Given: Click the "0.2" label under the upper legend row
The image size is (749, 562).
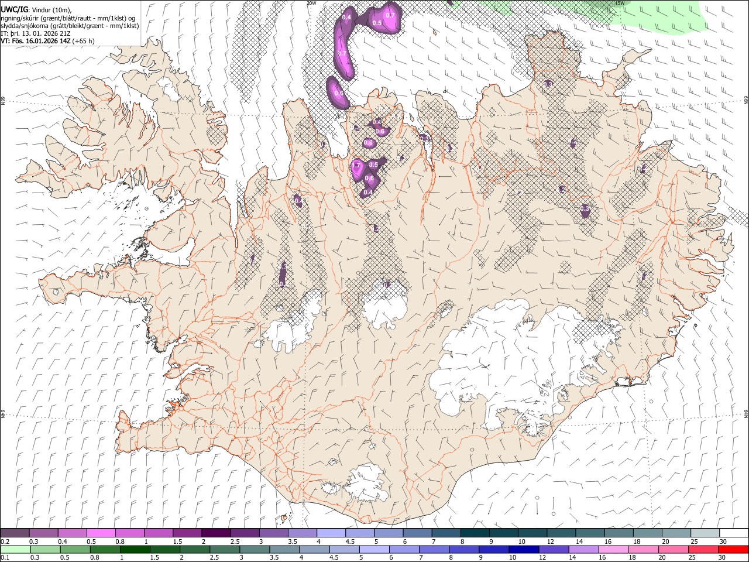Looking at the screenshot, I should coord(5,542).
